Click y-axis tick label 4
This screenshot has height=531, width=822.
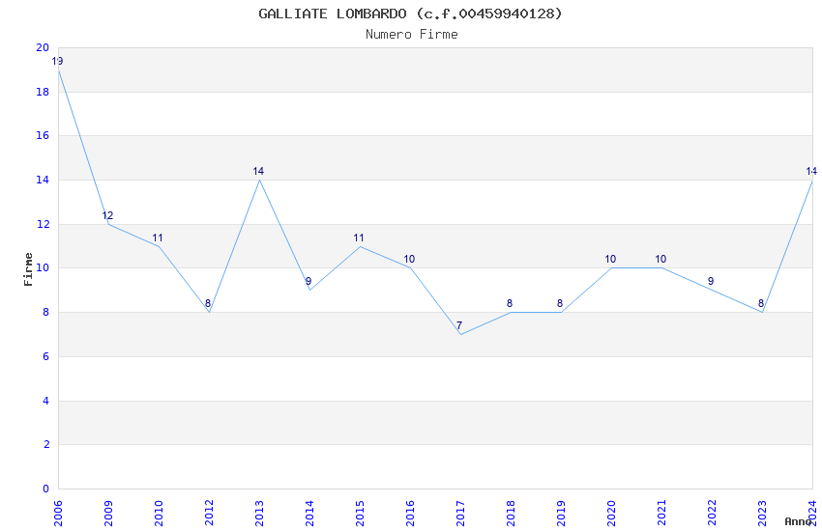pos(46,401)
